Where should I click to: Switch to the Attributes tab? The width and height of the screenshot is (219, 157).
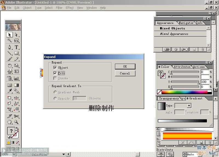(x=182, y=67)
